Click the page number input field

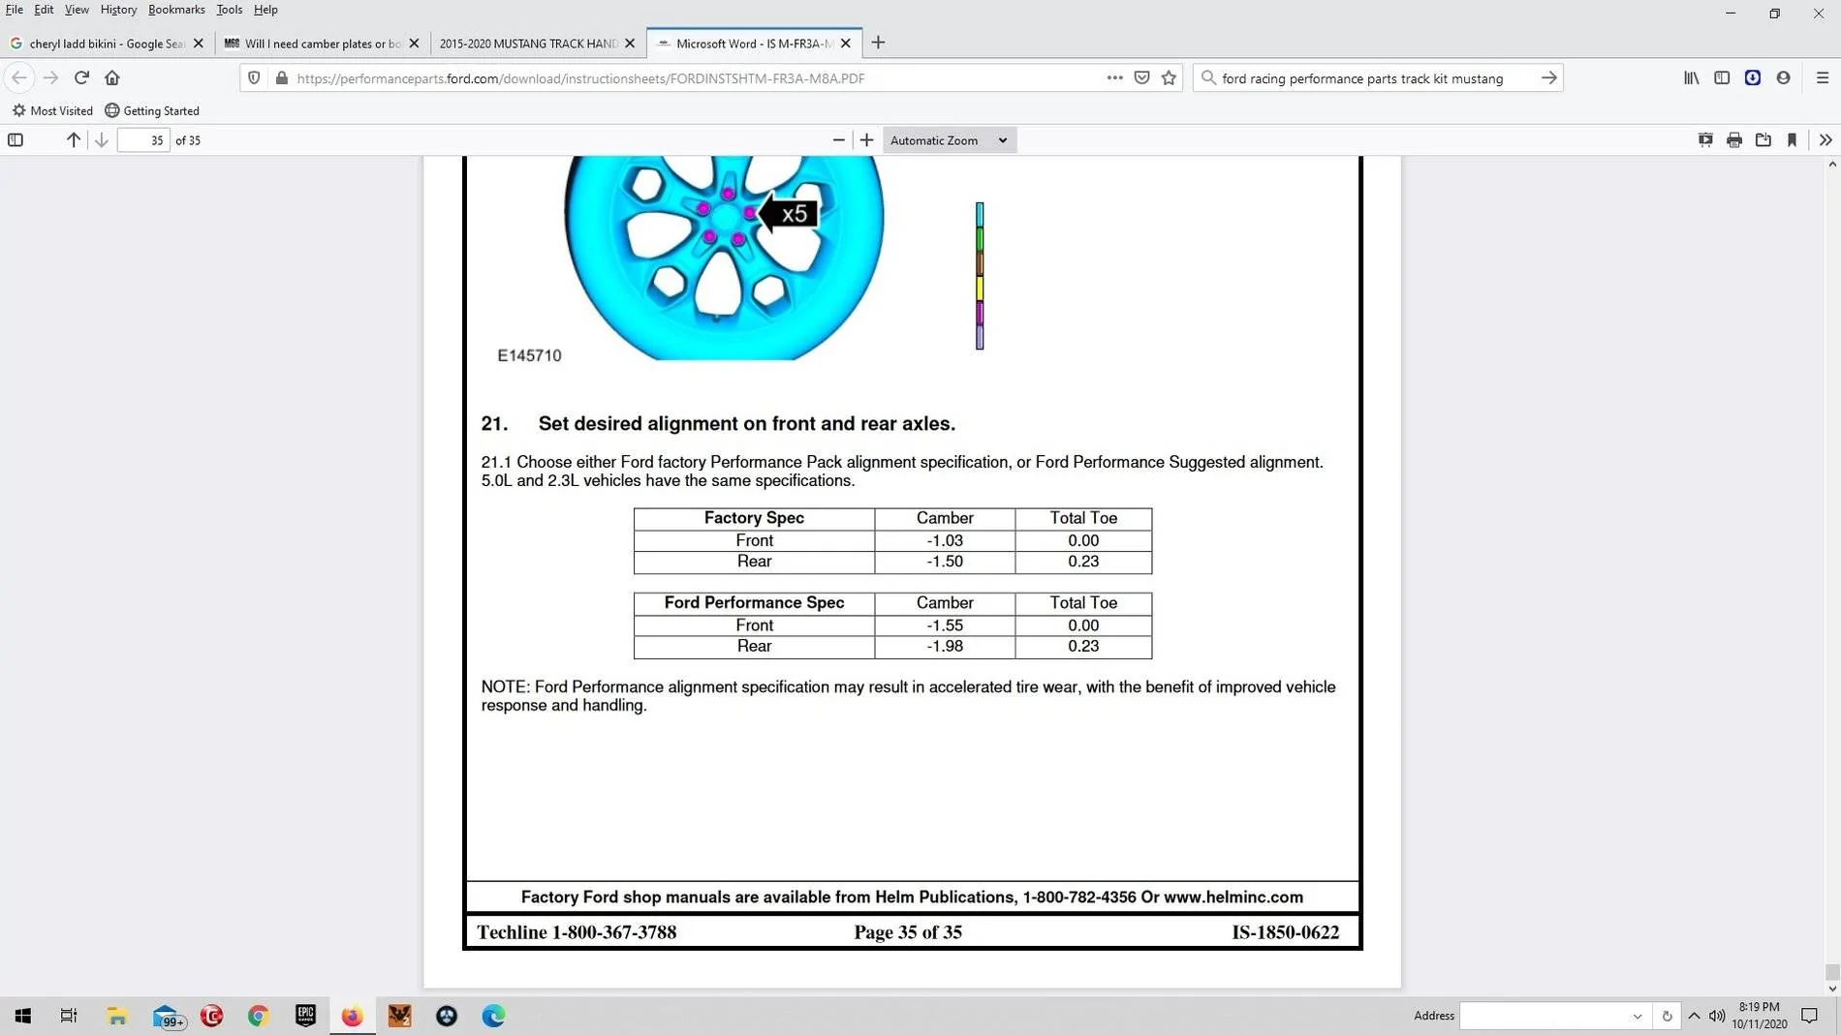(x=143, y=140)
